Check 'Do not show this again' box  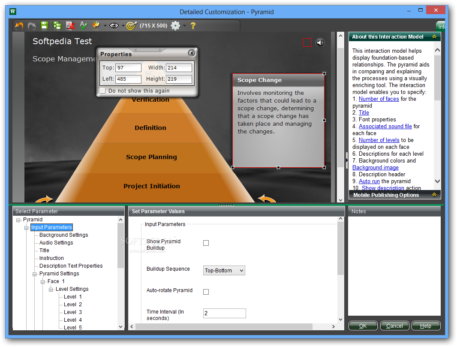[x=102, y=91]
